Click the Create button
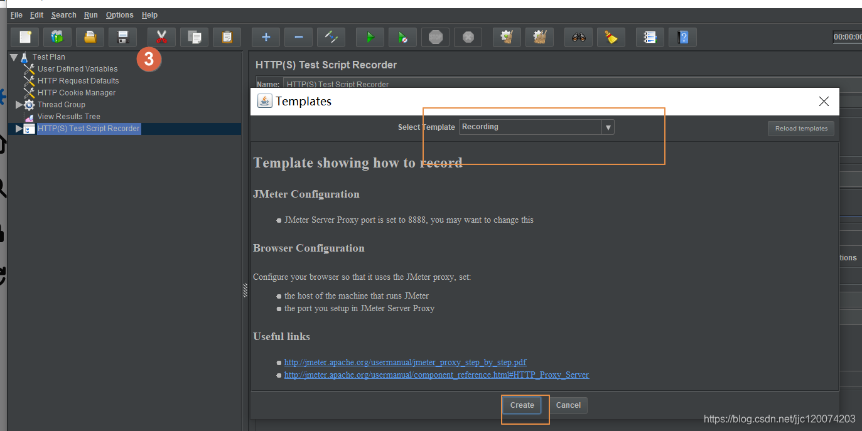This screenshot has height=431, width=862. point(522,405)
